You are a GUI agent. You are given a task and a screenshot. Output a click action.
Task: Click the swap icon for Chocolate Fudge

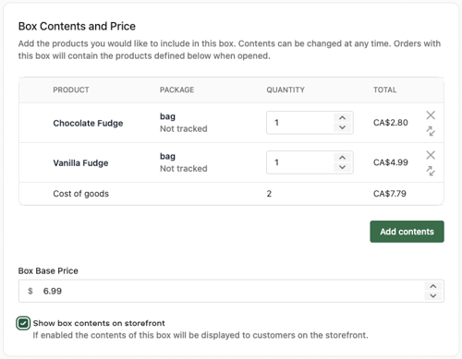tap(431, 131)
